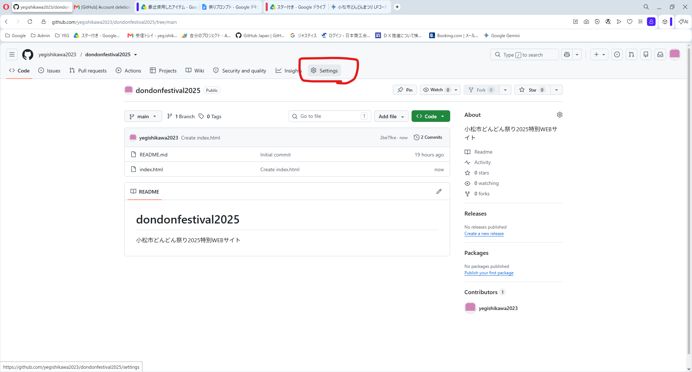
Task: View the 2 Commits history
Action: coord(428,137)
